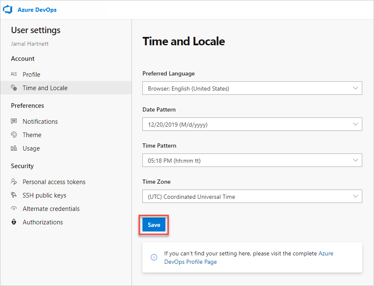Click the Alternate credentials eye icon
The image size is (374, 286).
(14, 208)
